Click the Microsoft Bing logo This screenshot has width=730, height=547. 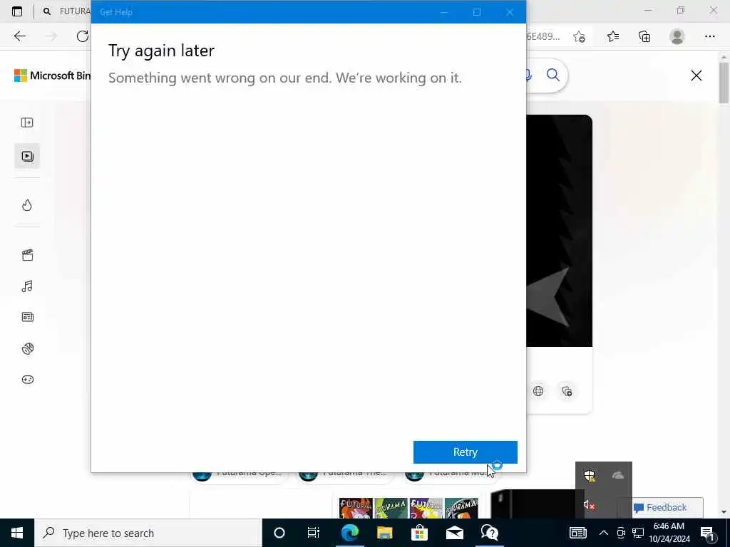[52, 75]
